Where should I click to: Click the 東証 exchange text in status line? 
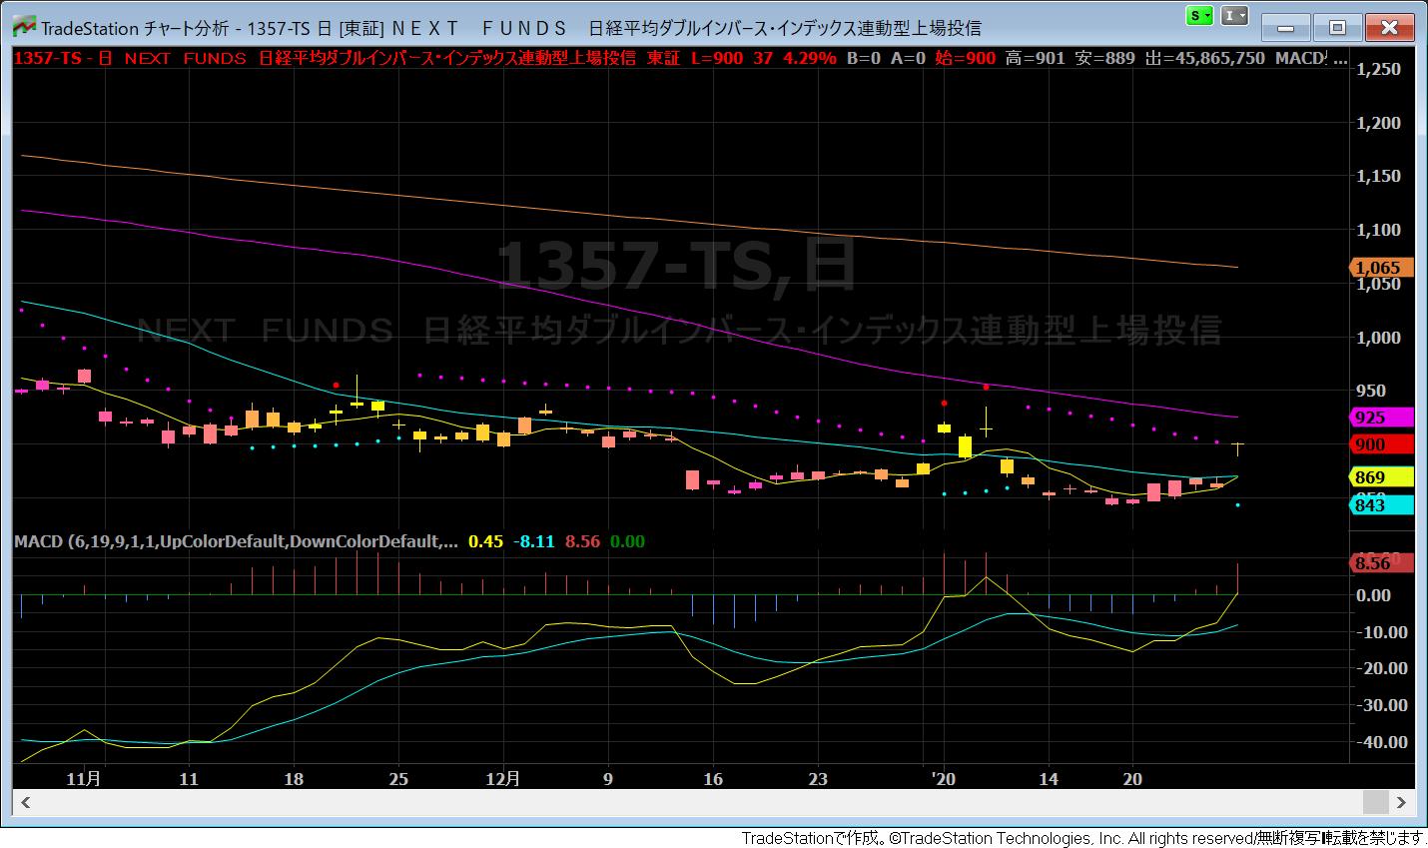663,58
